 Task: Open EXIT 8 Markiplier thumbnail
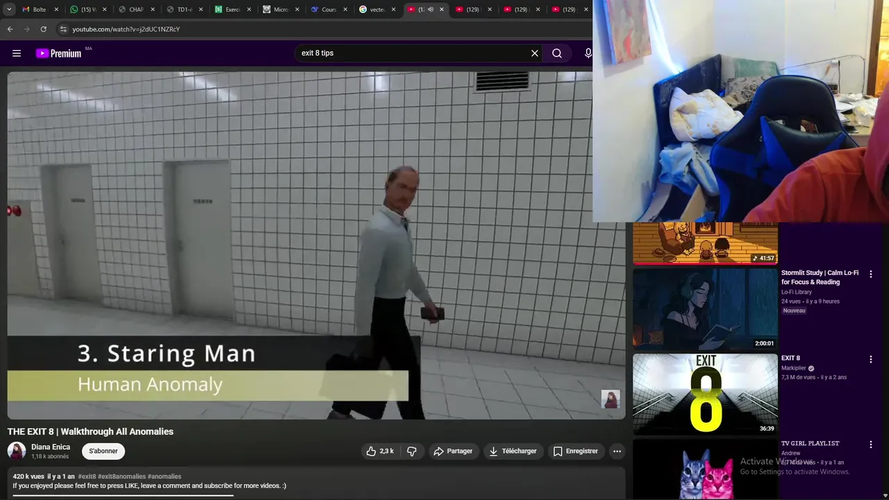(x=705, y=394)
